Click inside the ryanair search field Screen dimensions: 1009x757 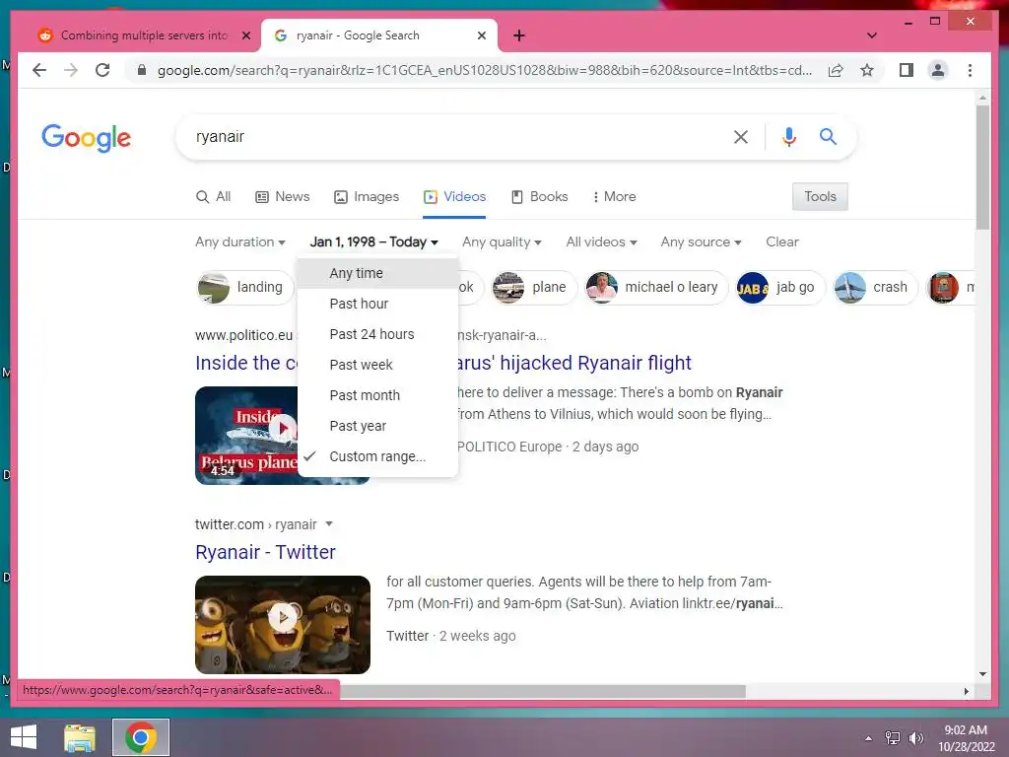coord(457,136)
